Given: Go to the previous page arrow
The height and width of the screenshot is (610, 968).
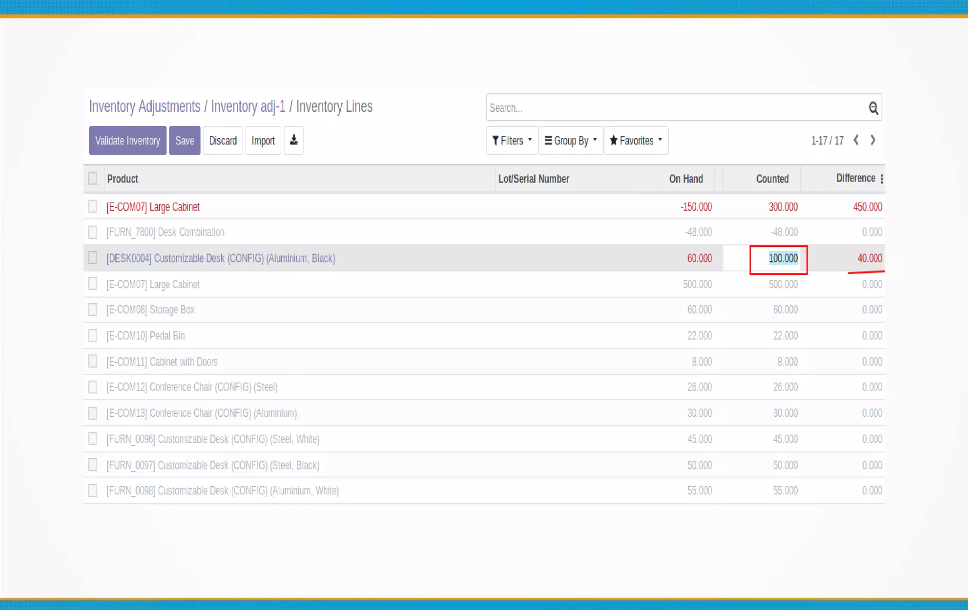Looking at the screenshot, I should click(x=856, y=140).
